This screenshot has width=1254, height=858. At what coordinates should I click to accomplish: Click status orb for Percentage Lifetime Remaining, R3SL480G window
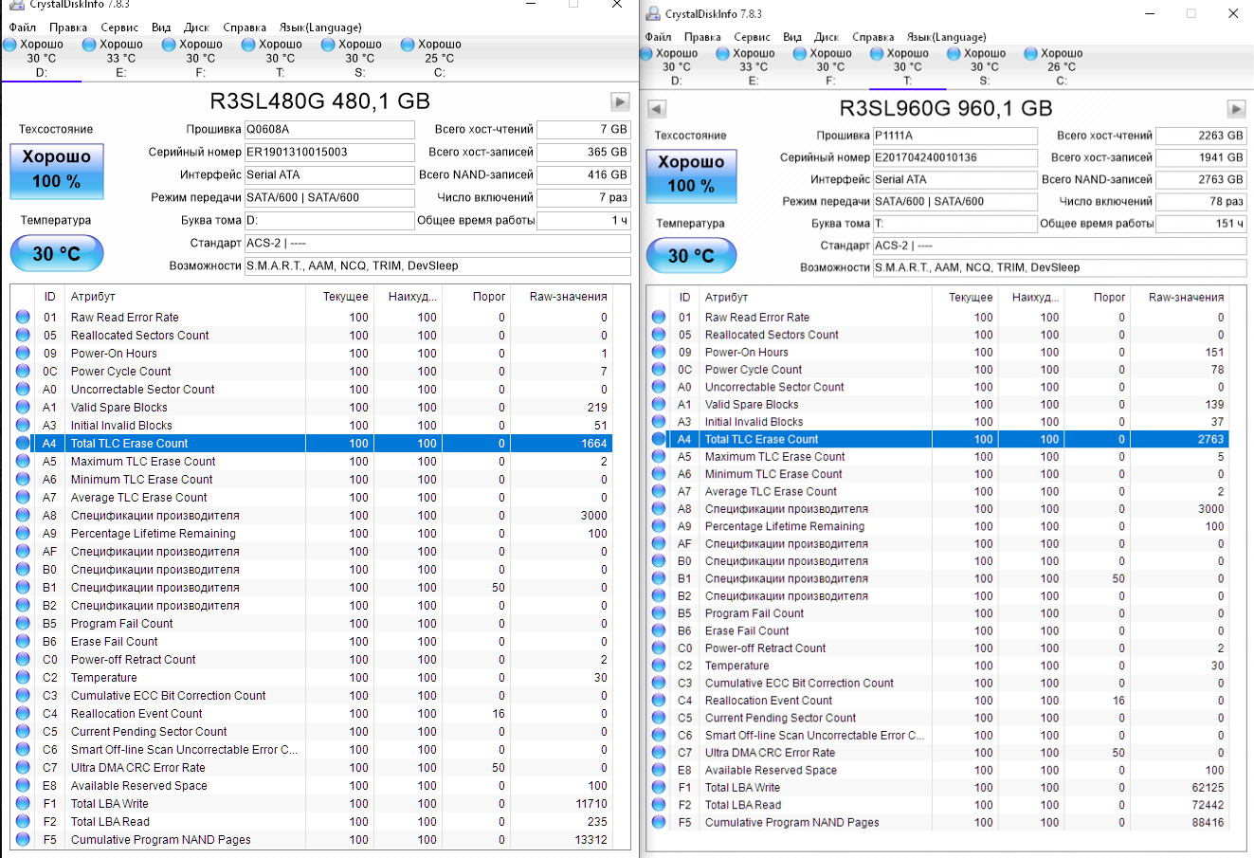pos(23,534)
